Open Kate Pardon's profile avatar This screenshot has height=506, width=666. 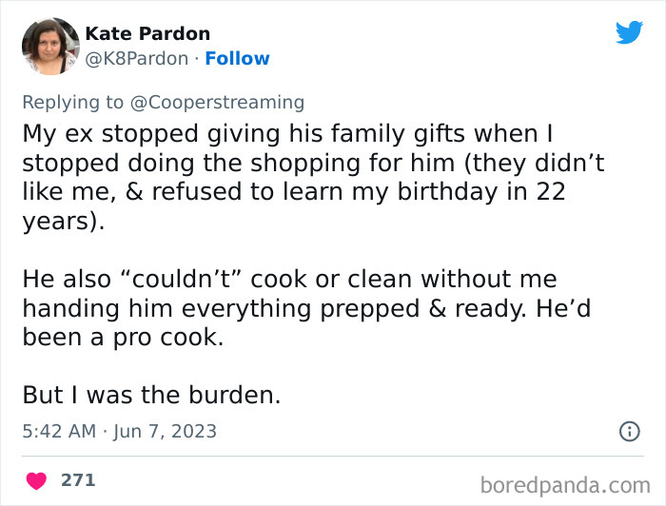click(x=49, y=46)
